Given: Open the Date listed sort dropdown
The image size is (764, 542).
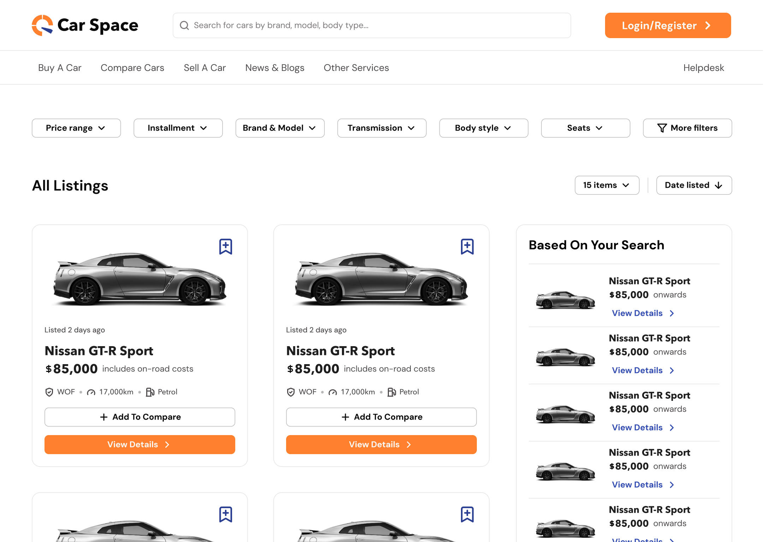Looking at the screenshot, I should [694, 185].
